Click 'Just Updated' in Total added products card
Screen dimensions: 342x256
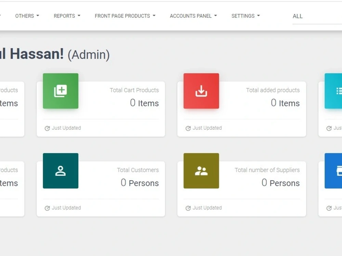[207, 128]
